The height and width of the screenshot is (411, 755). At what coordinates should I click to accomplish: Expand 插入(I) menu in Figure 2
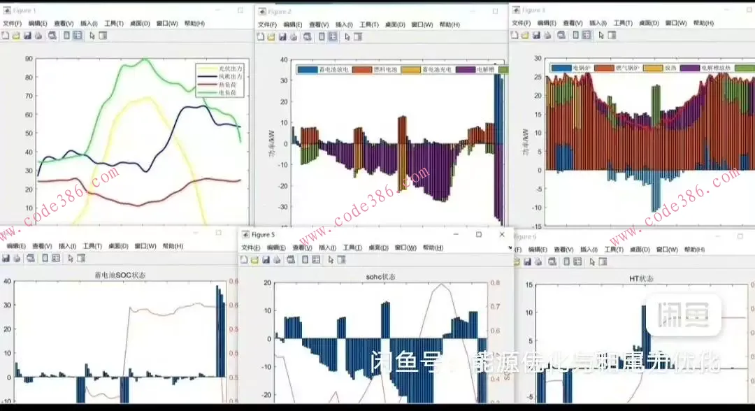[344, 24]
